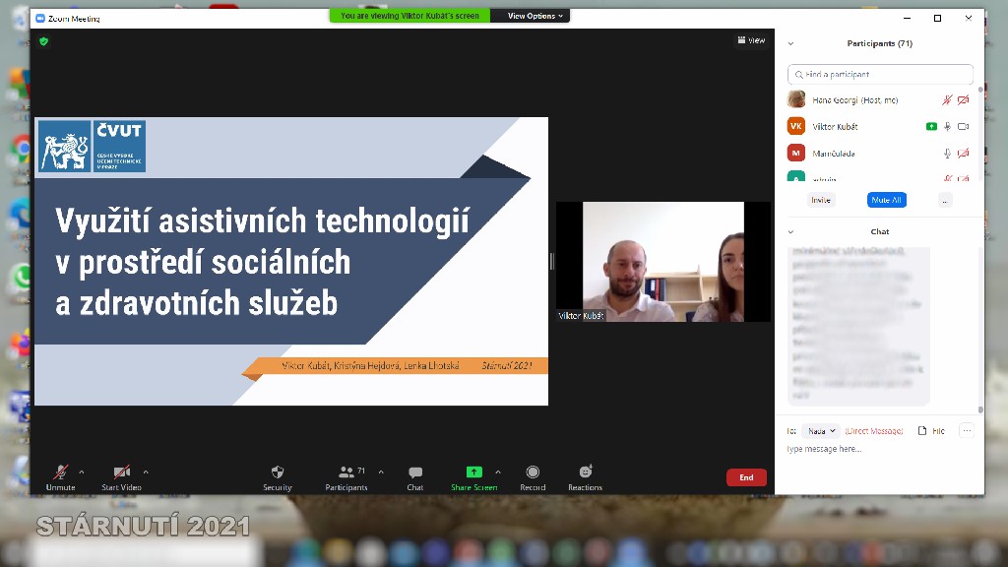
Task: Start recording with the Record icon
Action: pyautogui.click(x=533, y=472)
